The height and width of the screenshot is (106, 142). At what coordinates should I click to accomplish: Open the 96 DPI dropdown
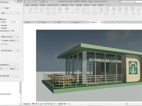coord(15,22)
